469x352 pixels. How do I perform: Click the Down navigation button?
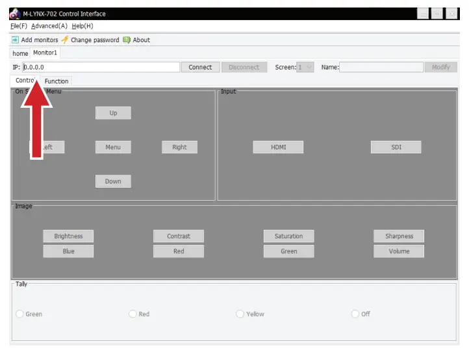113,181
